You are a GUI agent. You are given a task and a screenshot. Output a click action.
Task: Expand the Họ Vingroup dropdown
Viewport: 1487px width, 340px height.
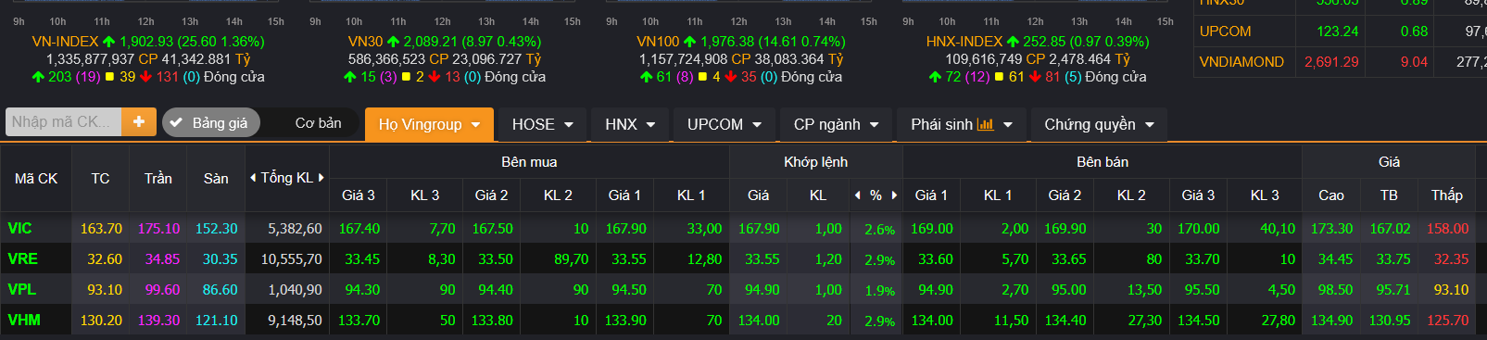click(x=428, y=124)
